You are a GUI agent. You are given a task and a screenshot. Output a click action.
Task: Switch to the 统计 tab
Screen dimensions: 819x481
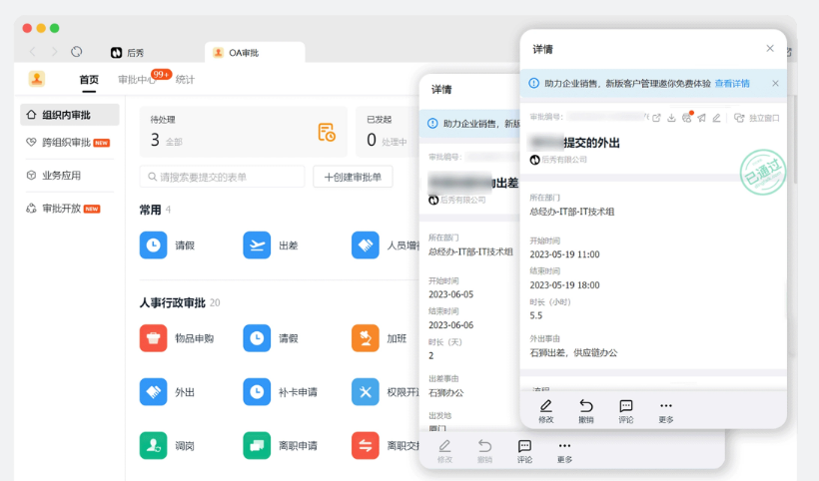(x=185, y=80)
